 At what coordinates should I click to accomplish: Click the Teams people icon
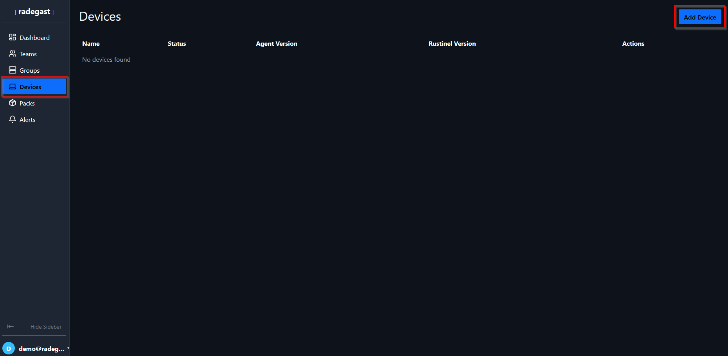click(13, 54)
